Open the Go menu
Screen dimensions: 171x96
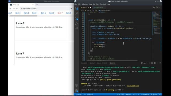tap(94, 4)
